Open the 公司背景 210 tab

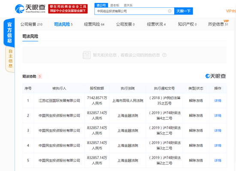pyautogui.click(x=31, y=24)
